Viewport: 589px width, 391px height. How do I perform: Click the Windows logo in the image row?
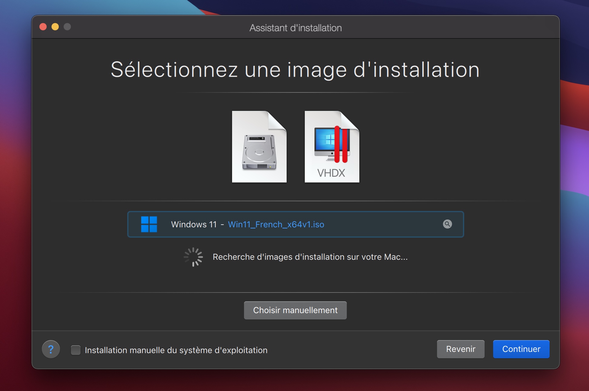tap(149, 224)
